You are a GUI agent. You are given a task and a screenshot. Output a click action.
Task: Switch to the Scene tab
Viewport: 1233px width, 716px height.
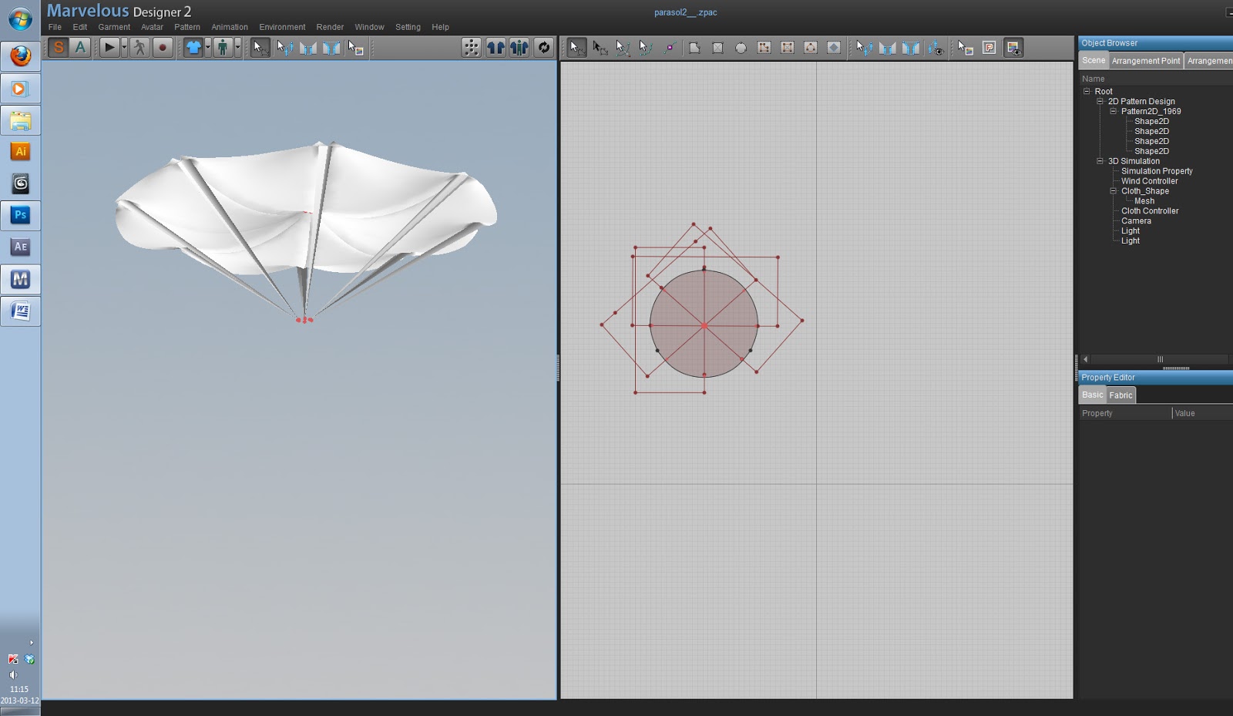(1094, 60)
